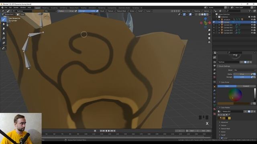Click the hand pan viewport gizmo
Screen dimensions: 257x144
click(x=209, y=34)
